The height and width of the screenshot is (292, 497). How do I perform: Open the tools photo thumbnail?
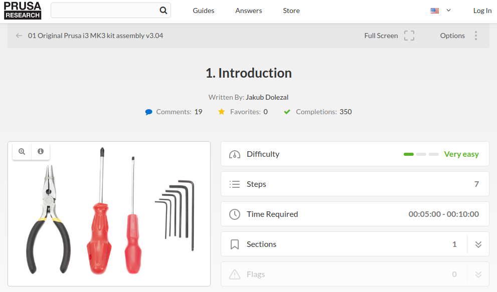pos(109,214)
